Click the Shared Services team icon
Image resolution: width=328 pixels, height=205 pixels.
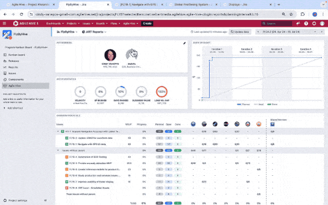[272, 124]
